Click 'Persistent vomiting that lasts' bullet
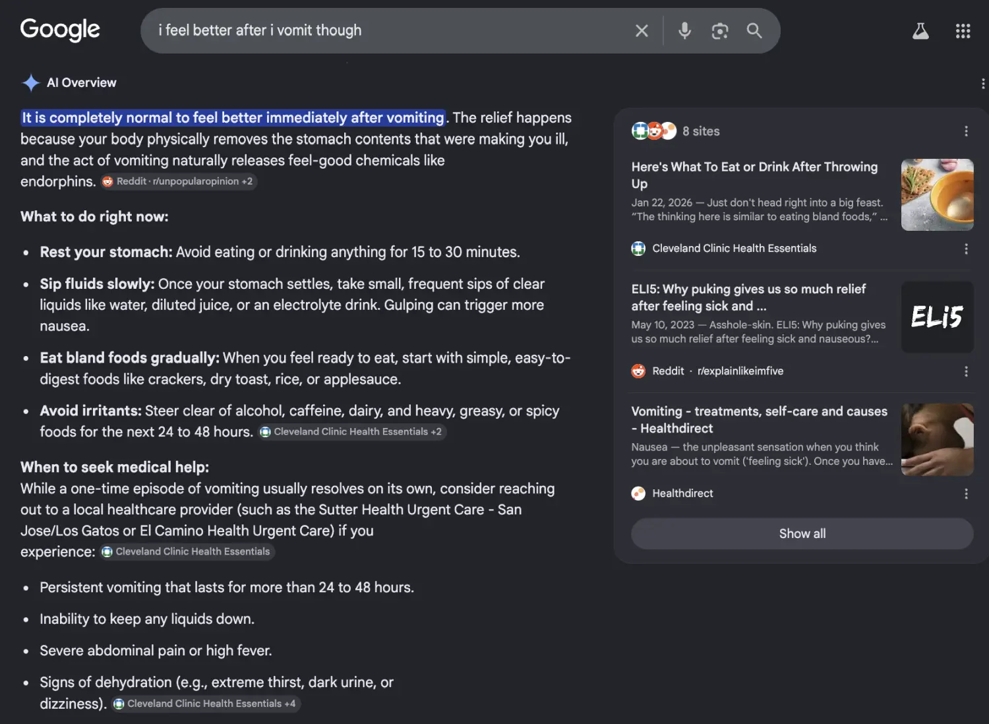Image resolution: width=989 pixels, height=724 pixels. pos(227,588)
